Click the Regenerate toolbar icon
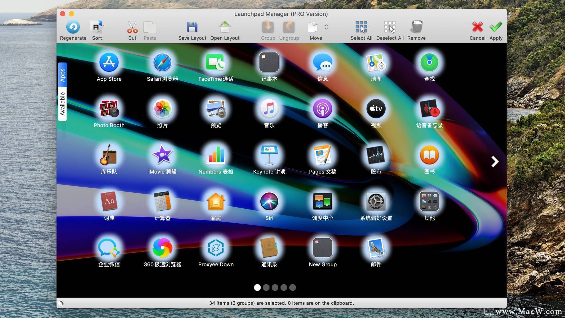Screen dimensions: 565x318 73,27
